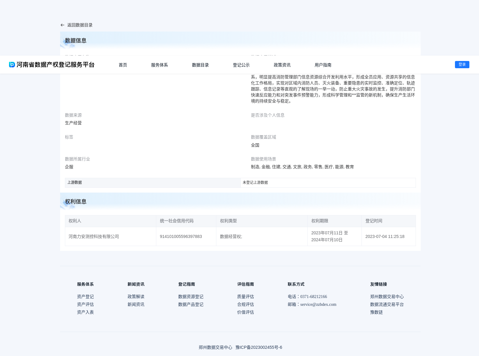Select the rights holder 河南力安测控科技有限公司 cell

tap(111, 236)
